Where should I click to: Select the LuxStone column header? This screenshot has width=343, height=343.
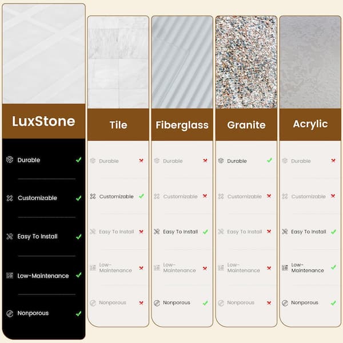pyautogui.click(x=43, y=121)
